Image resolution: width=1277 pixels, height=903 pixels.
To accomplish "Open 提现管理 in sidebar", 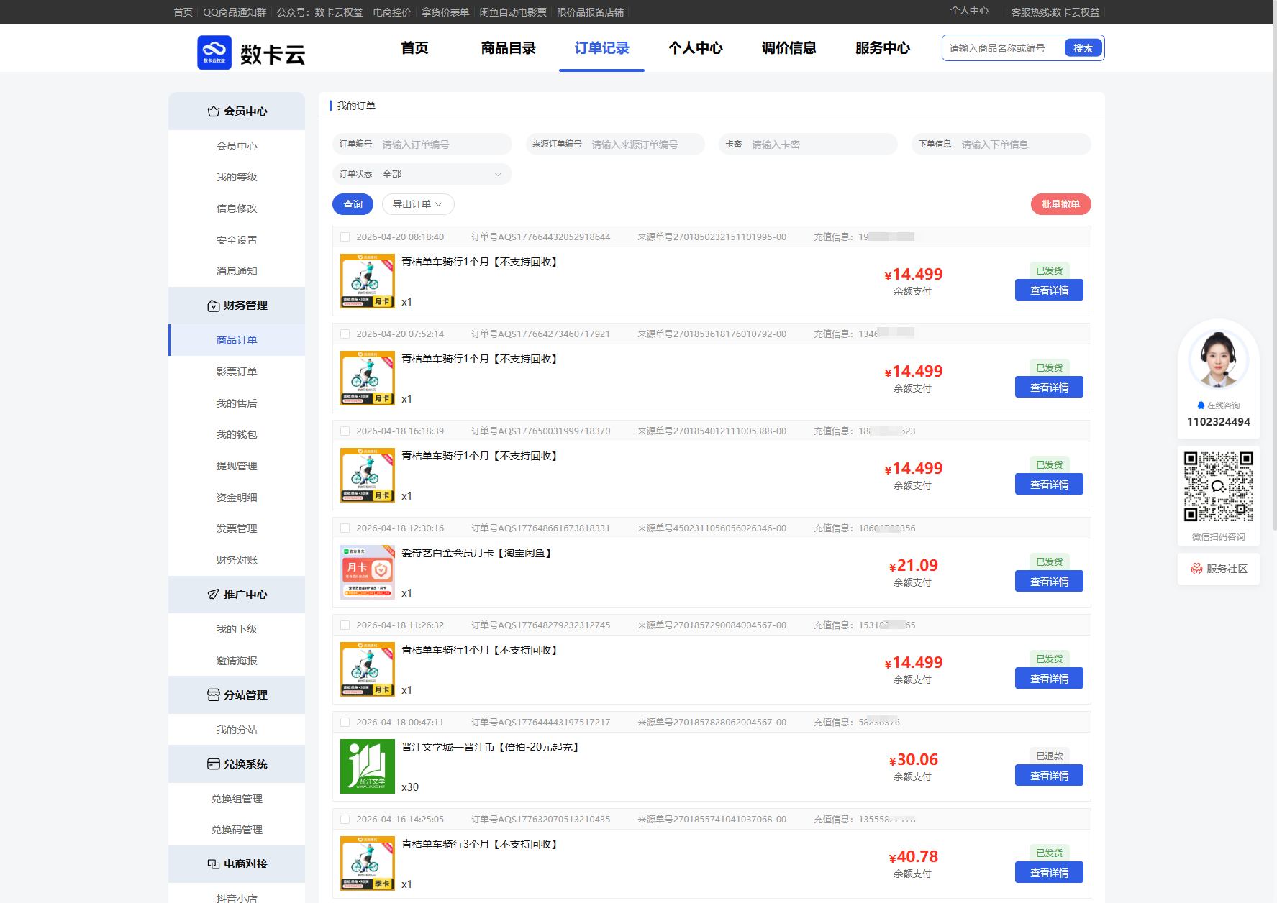I will point(237,466).
